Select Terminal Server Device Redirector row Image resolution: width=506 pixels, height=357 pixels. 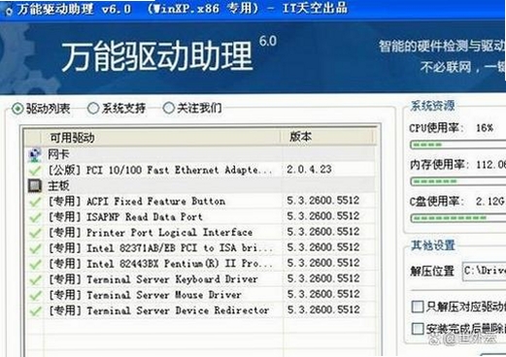201,310
